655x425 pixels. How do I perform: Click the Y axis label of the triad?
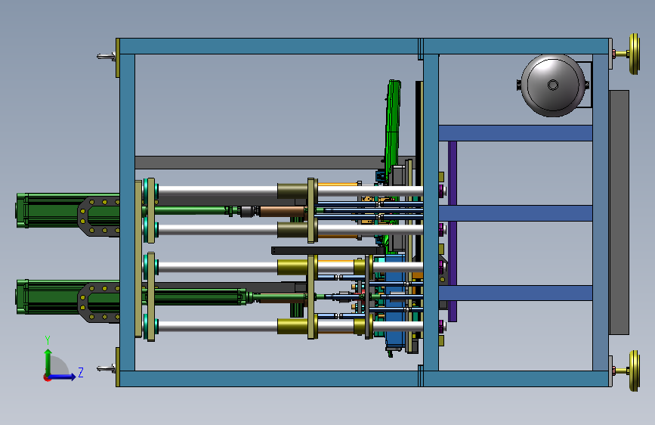click(48, 340)
